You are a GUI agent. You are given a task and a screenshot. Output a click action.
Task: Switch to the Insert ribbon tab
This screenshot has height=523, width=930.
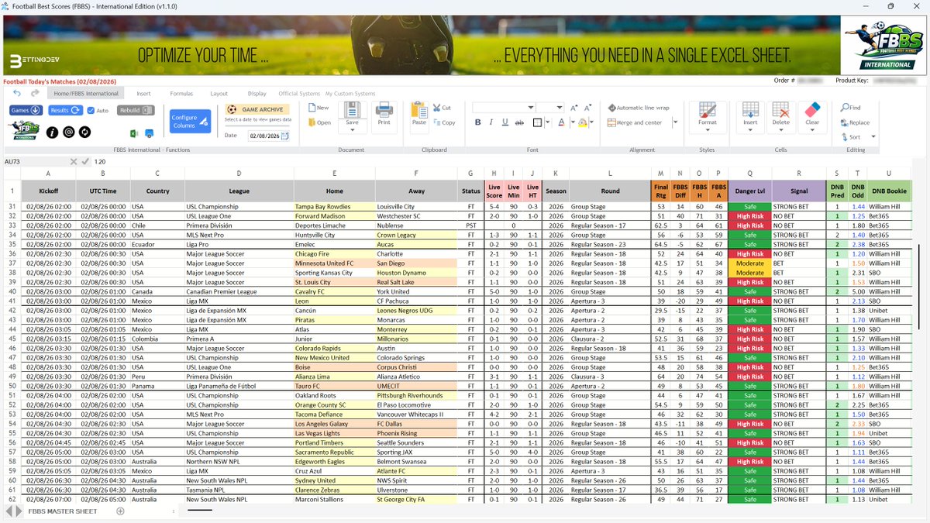[x=144, y=94]
